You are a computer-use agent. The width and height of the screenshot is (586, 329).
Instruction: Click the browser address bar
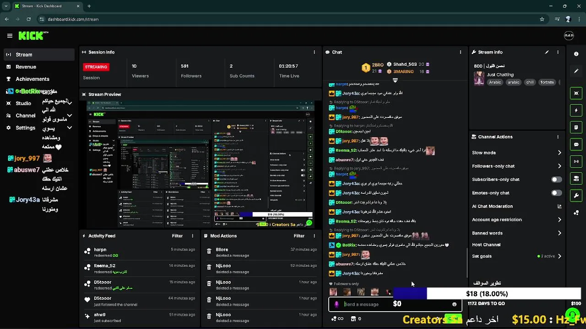[x=288, y=19]
